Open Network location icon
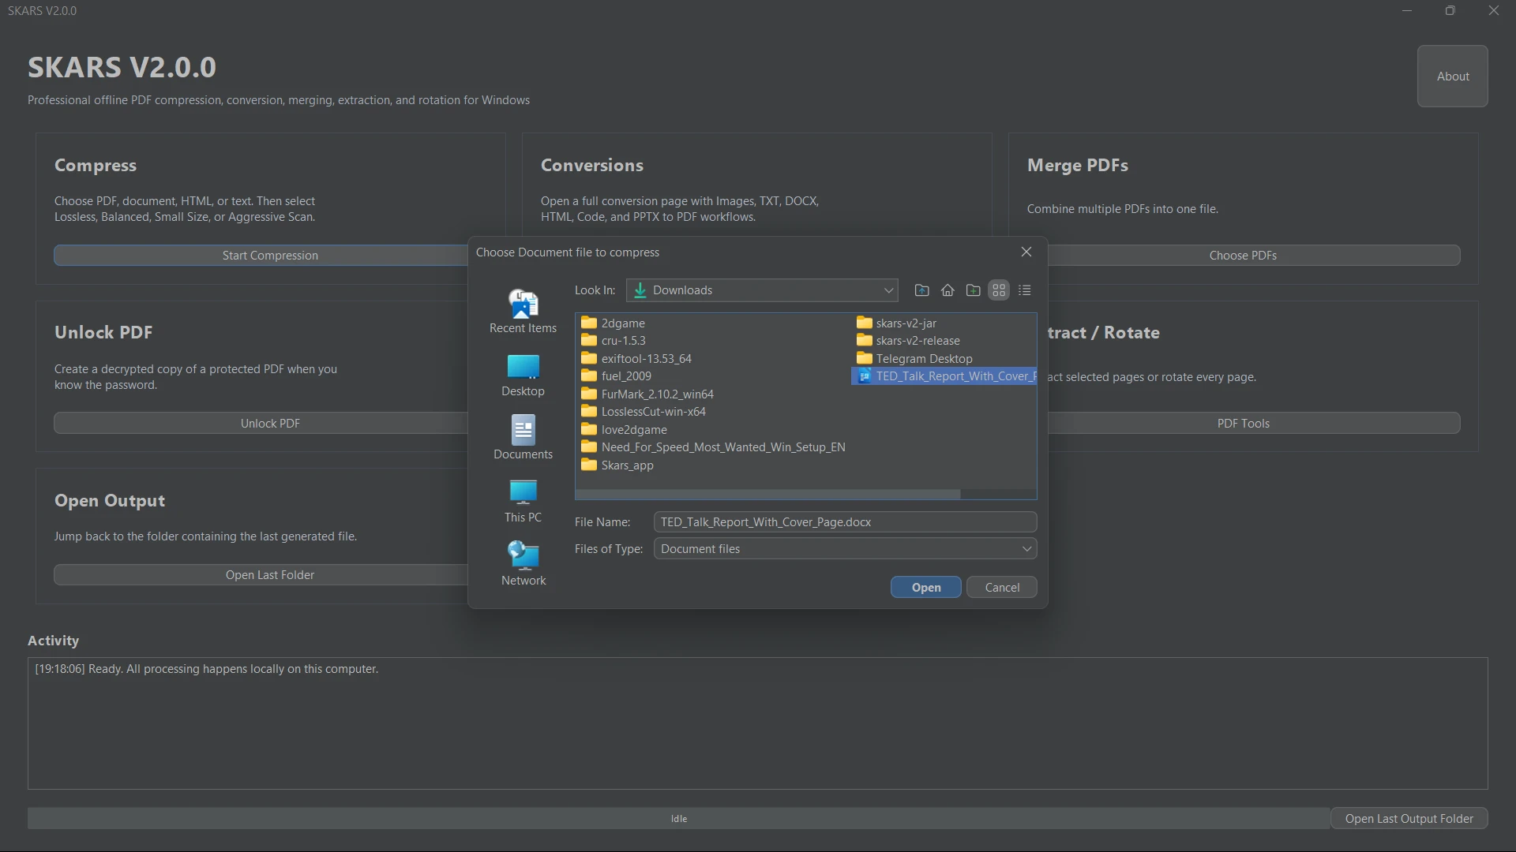Viewport: 1516px width, 852px height. 523,563
